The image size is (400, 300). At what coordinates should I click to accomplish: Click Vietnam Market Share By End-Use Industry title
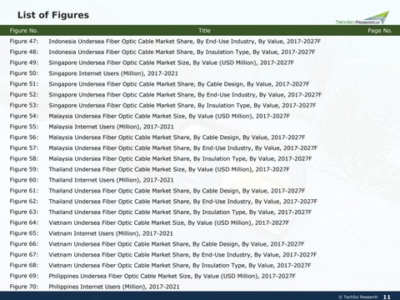tap(182, 255)
